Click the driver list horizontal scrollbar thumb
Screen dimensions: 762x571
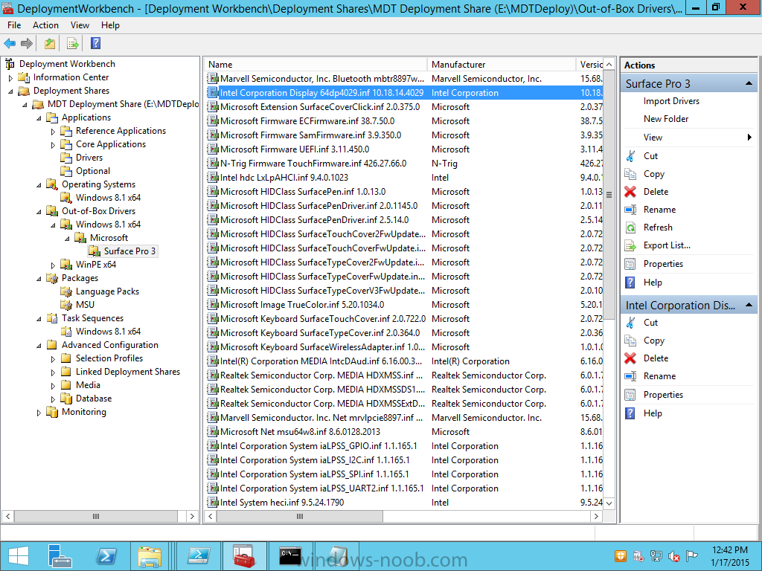pyautogui.click(x=300, y=516)
